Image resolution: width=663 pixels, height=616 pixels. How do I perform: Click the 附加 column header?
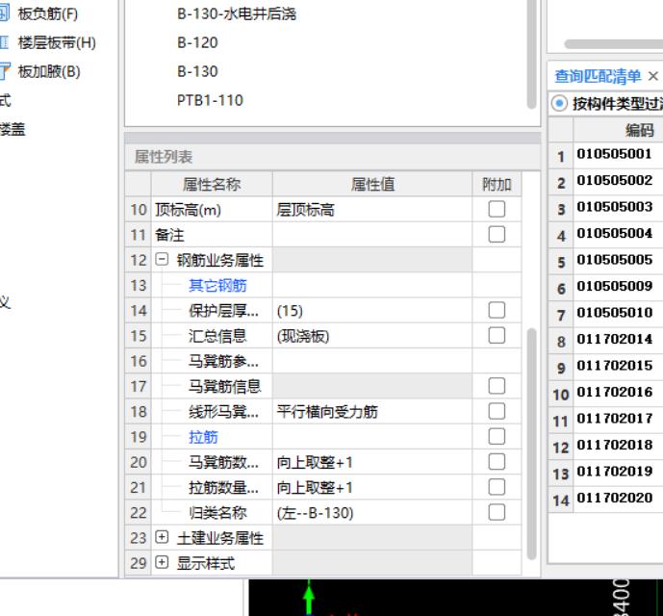click(x=497, y=185)
